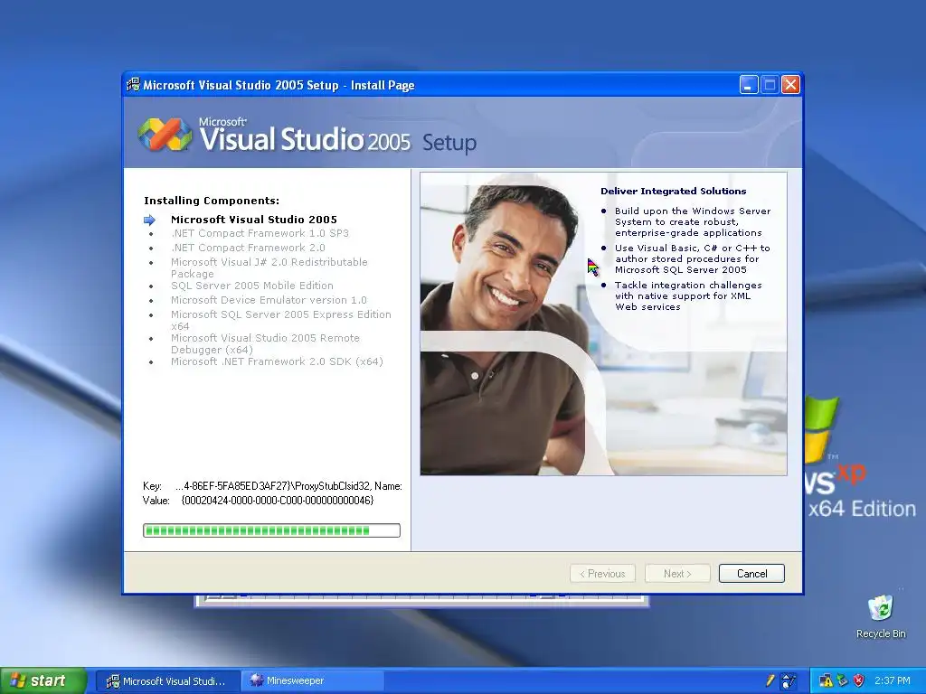Switch to Minesweeper taskbar button
The height and width of the screenshot is (694, 926).
tap(313, 681)
